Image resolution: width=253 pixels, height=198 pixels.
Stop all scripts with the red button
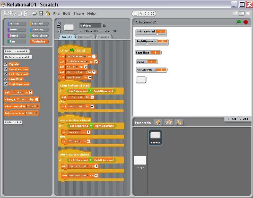[x=246, y=22]
